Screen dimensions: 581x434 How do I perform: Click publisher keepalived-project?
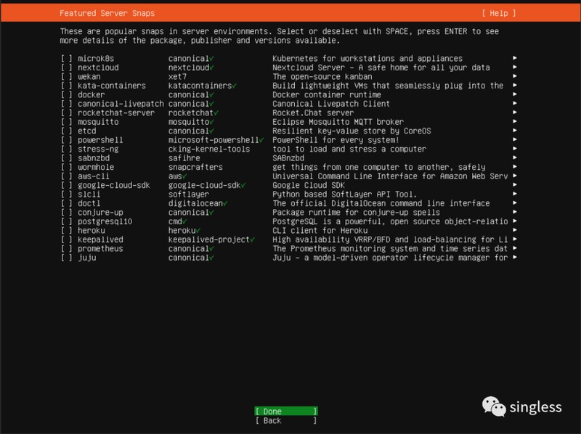coord(209,239)
